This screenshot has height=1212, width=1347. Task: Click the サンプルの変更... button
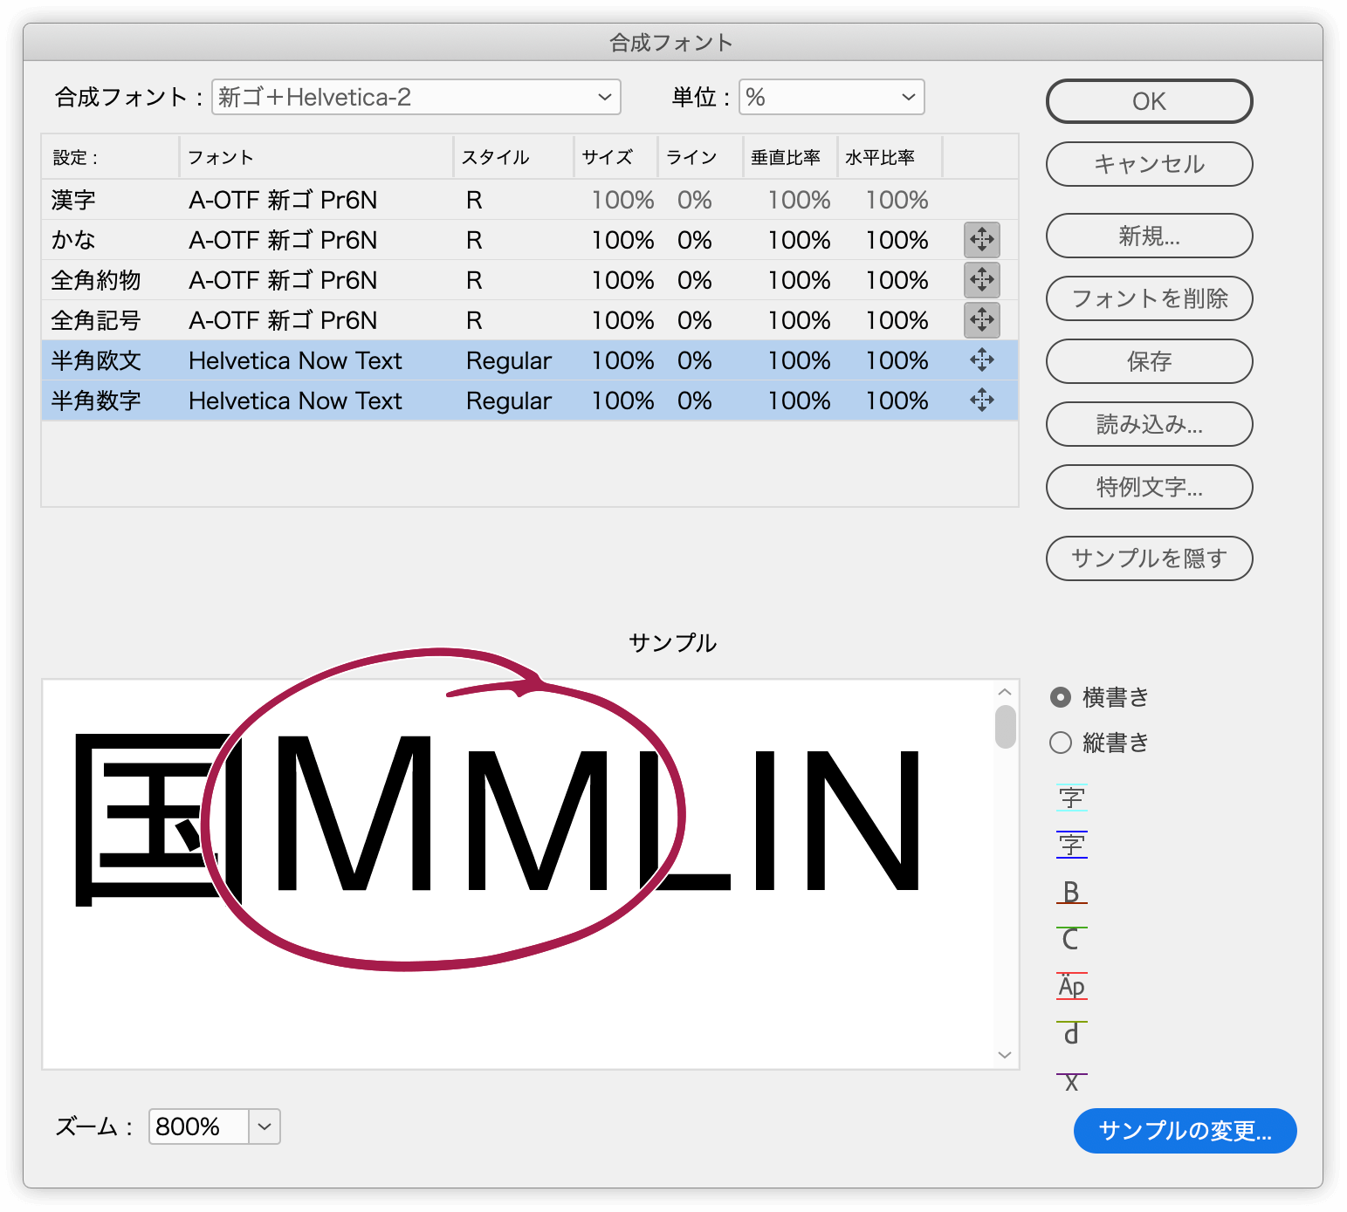[1185, 1131]
